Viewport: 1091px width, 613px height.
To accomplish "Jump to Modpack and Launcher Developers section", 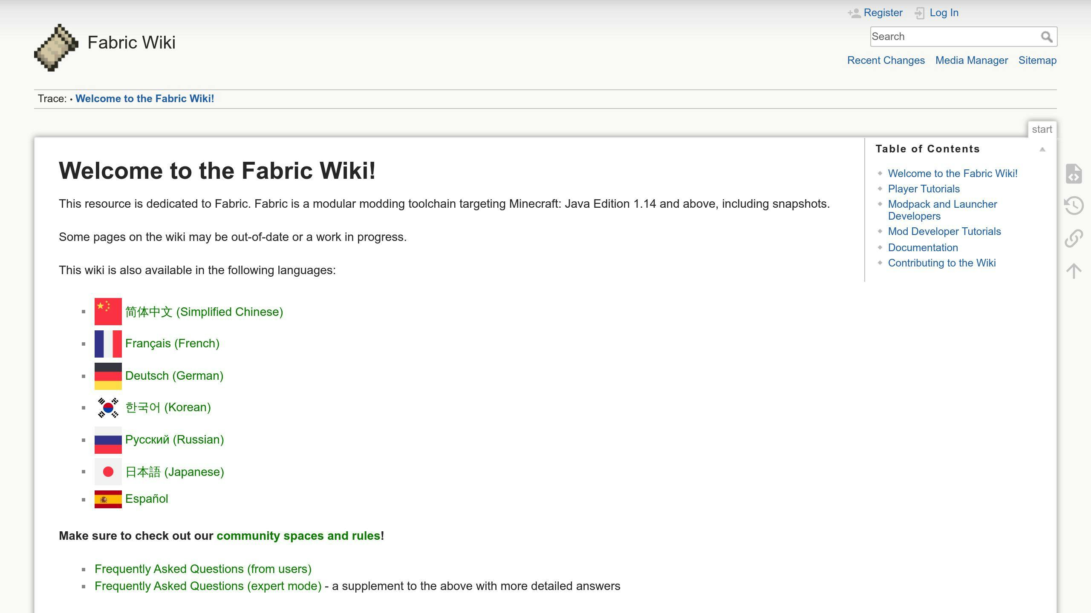I will pos(942,210).
